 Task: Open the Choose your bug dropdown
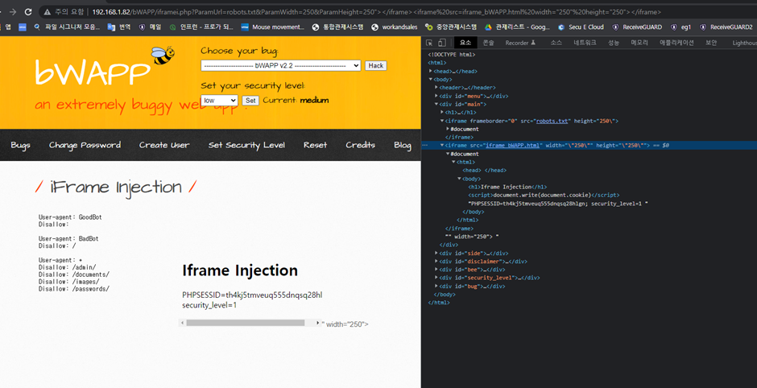click(x=281, y=66)
